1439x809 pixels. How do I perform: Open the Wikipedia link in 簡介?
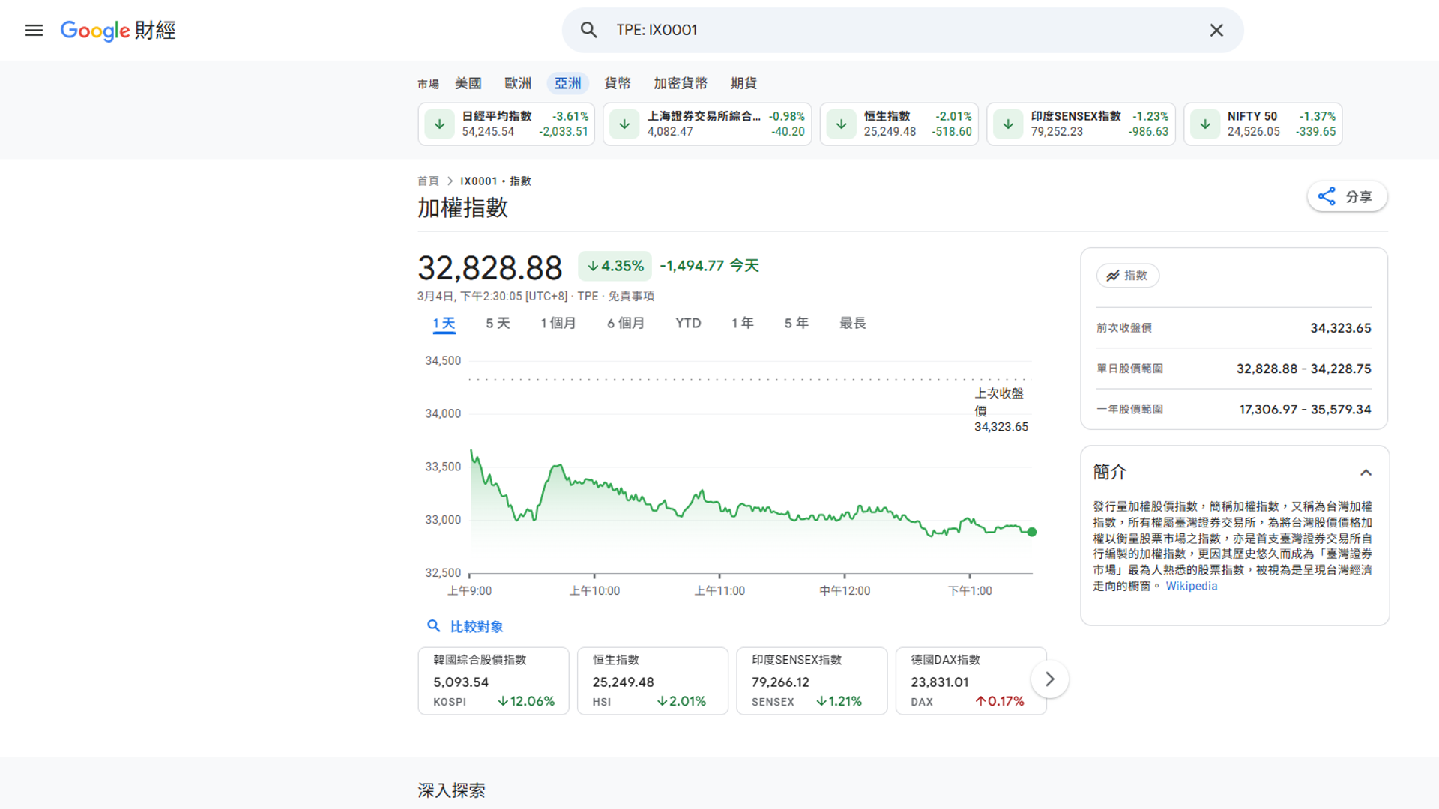pyautogui.click(x=1191, y=586)
